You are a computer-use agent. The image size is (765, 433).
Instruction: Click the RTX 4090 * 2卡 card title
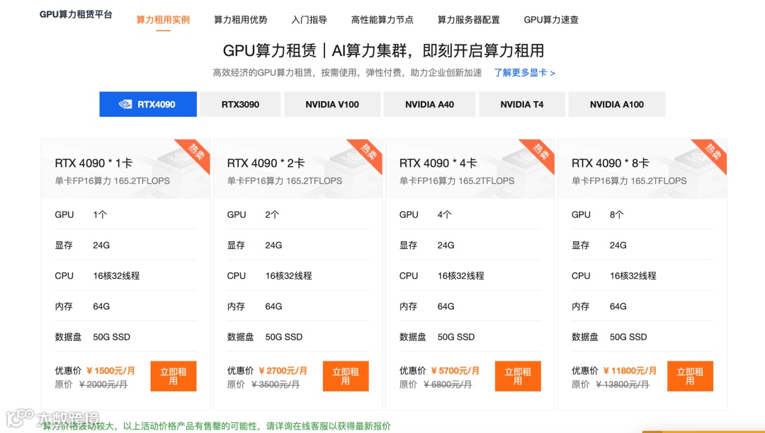coord(266,163)
